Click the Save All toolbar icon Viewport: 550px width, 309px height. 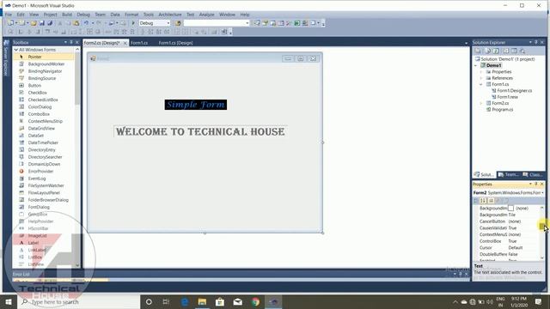tap(50, 23)
